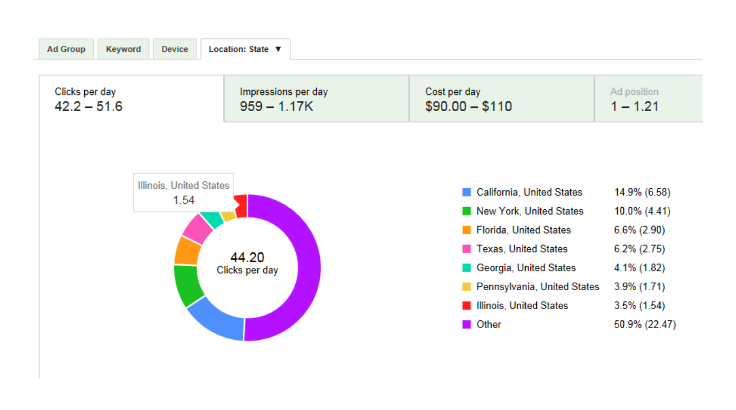Click the 'Other' legend label
The image size is (736, 410).
point(489,324)
